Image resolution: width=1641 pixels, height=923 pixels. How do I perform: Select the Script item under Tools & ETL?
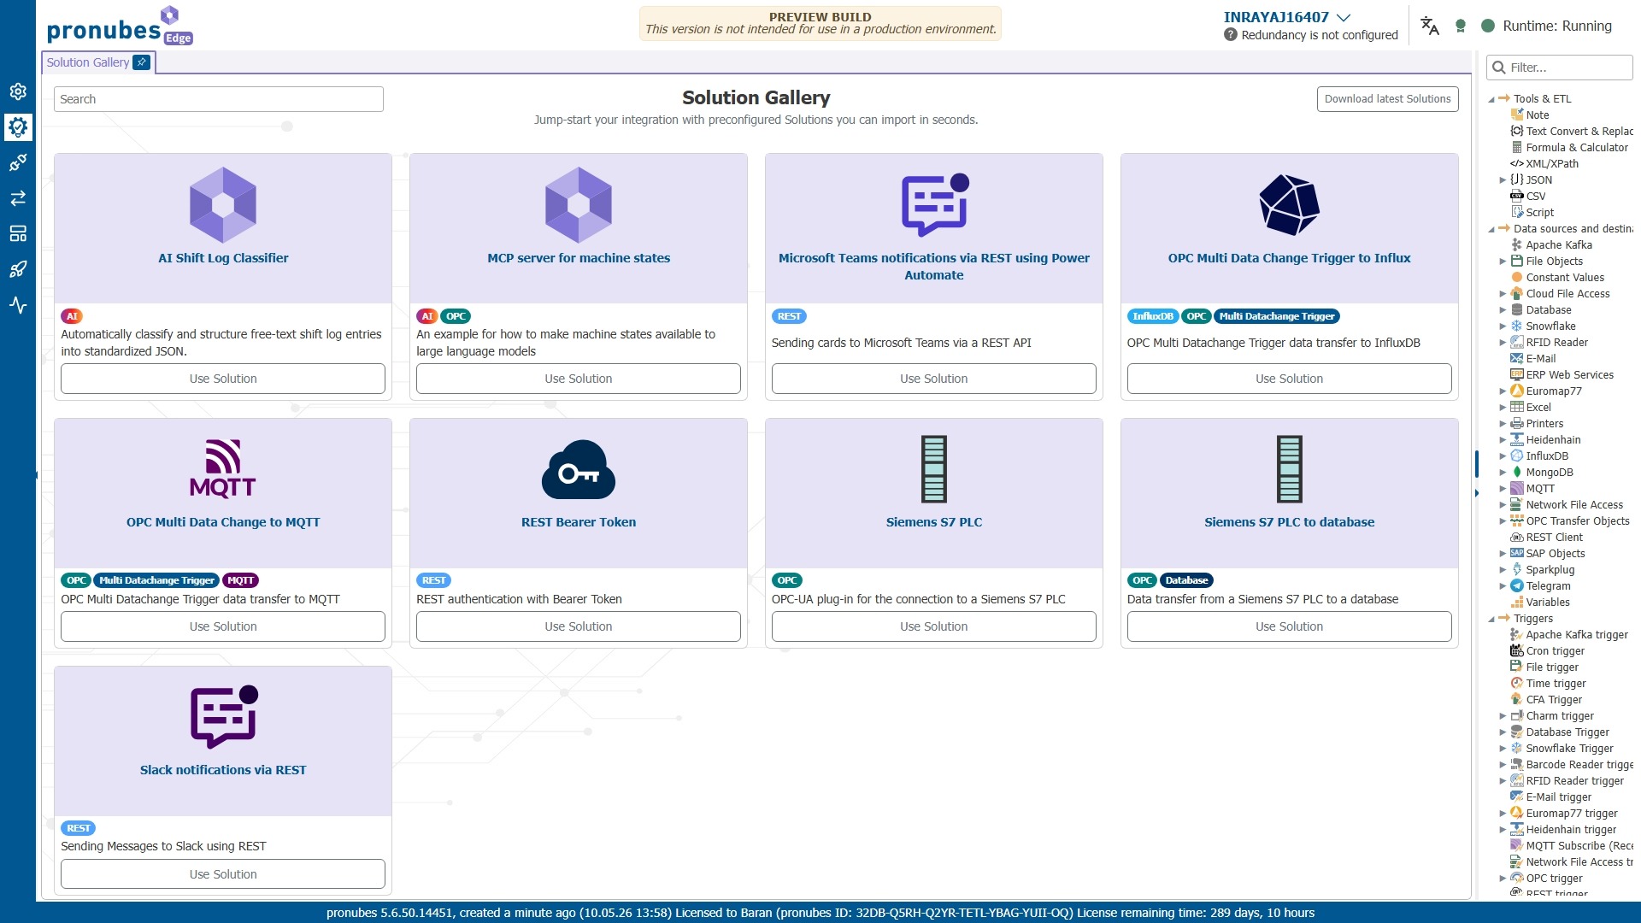click(1540, 213)
